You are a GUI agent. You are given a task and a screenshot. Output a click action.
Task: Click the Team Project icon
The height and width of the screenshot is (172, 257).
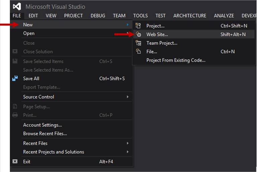tap(138, 43)
